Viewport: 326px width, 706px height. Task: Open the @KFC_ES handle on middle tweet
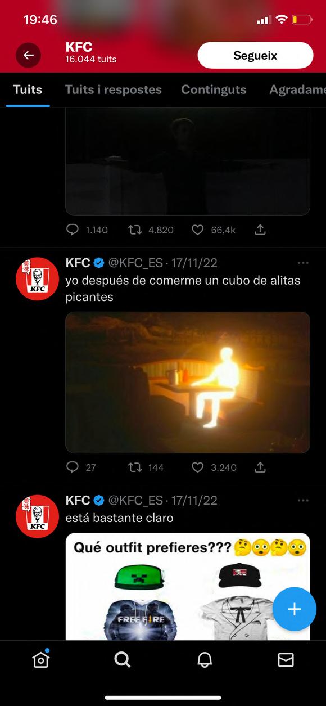point(135,263)
